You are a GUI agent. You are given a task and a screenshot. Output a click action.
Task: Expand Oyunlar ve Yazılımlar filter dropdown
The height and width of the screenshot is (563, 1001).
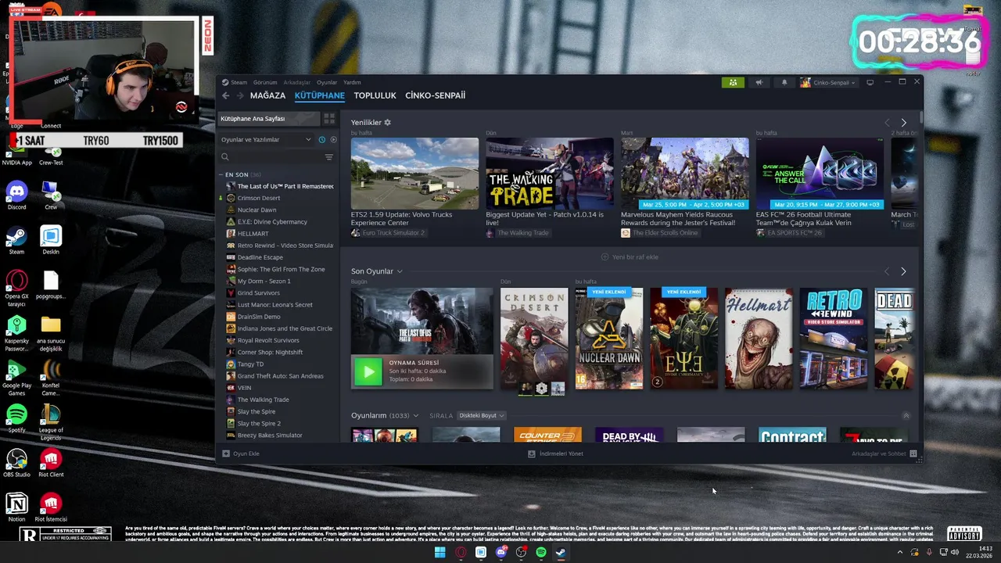(266, 139)
